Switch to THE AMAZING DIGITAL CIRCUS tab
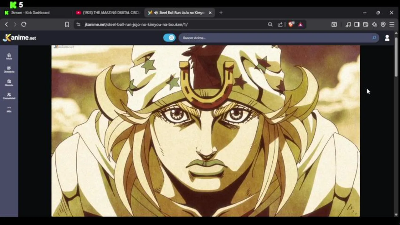Screen dimensions: 400x225 [108, 13]
